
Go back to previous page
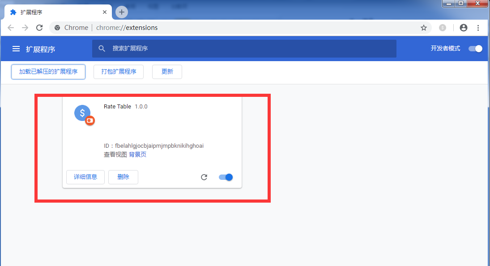point(11,28)
